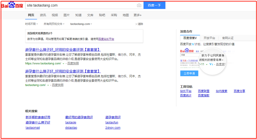The width and height of the screenshot is (257, 139).
Task: Open the 贴吧 tab
Action: pos(102,15)
